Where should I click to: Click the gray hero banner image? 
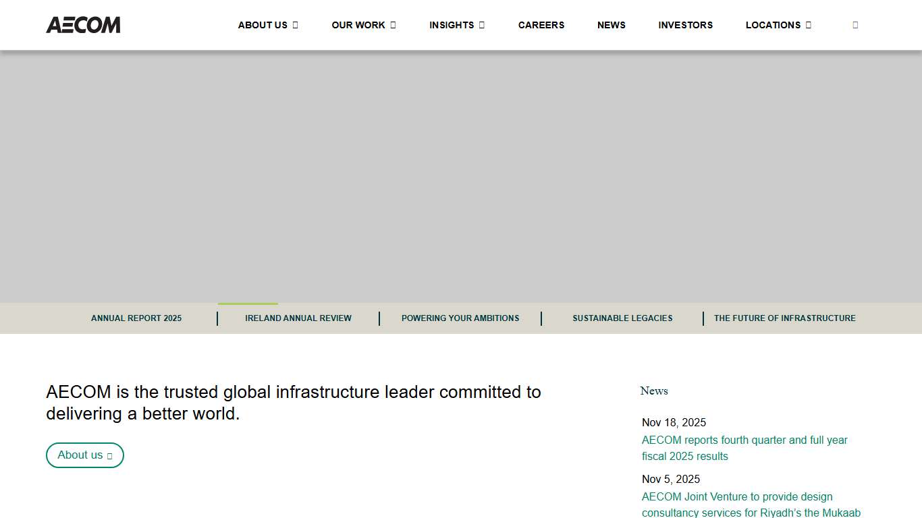461,177
